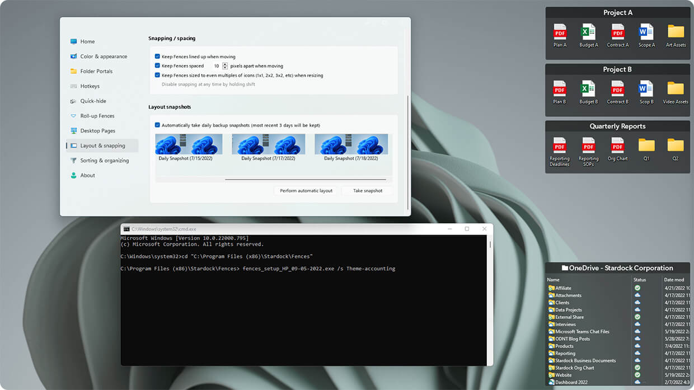
Task: Select the ODNT Blog Posts row
Action: pos(618,339)
